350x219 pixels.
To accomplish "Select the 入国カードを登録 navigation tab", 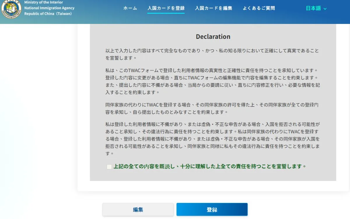I will coord(166,8).
